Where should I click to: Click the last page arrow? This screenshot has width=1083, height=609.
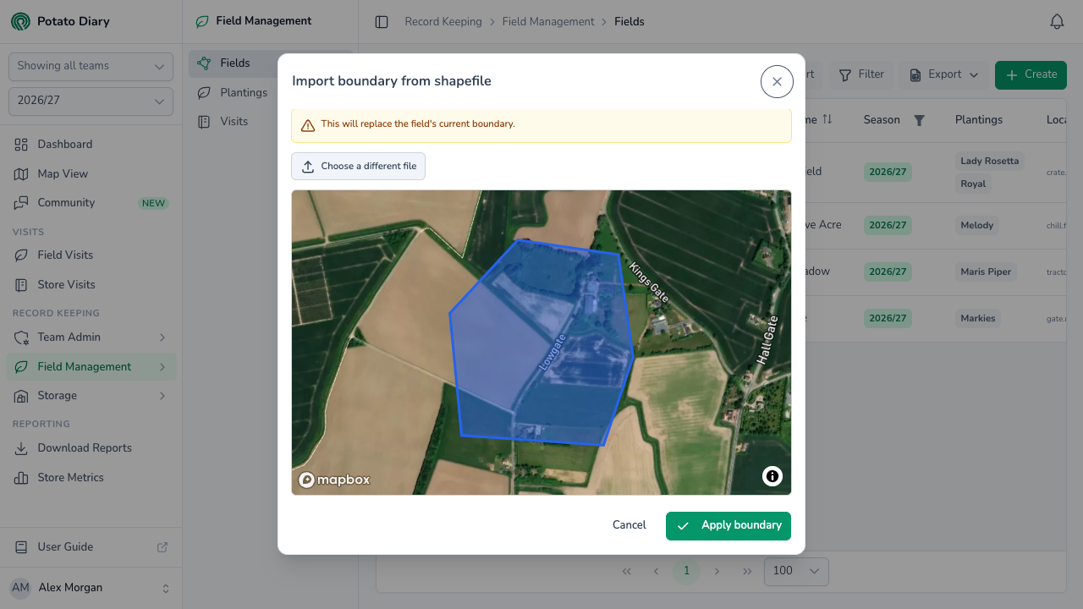[747, 571]
